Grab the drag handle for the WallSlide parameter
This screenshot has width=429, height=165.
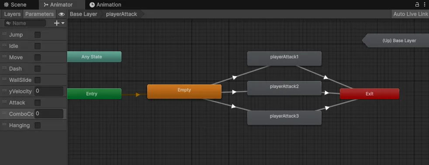pos(4,79)
